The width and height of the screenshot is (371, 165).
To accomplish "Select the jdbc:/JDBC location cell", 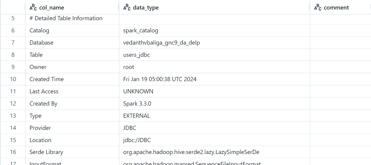I will [215, 140].
